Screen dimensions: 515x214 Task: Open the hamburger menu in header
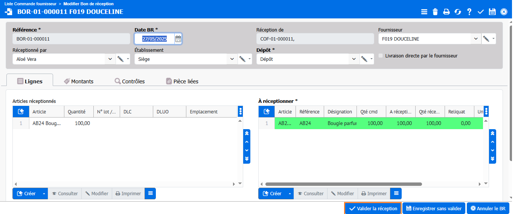[x=424, y=12]
